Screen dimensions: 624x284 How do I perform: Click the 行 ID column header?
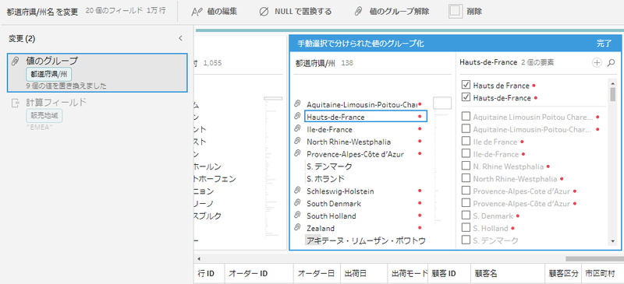coord(209,274)
